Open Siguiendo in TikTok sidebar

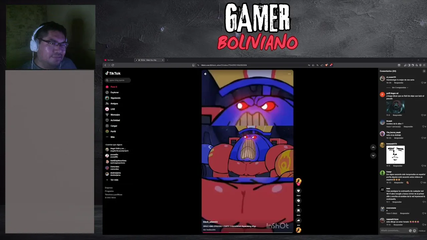[113, 98]
